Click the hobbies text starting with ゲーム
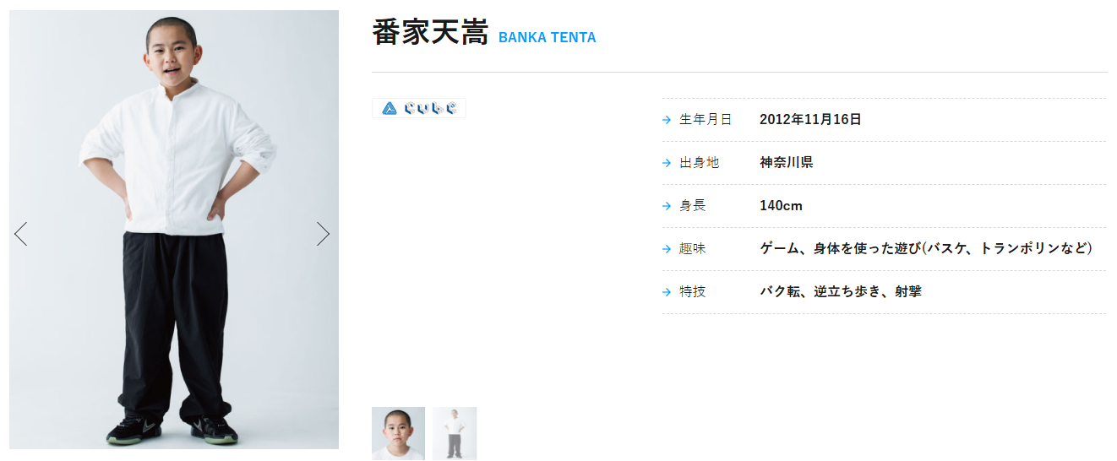Viewport: 1117px width, 461px height. coord(926,249)
